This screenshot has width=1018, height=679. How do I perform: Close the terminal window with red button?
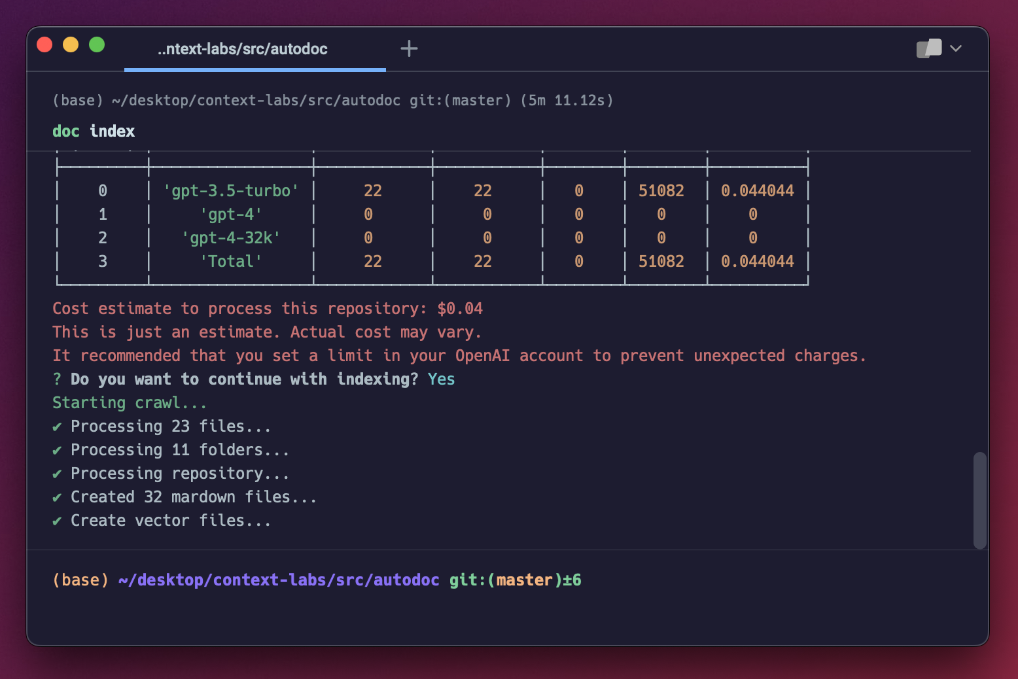pyautogui.click(x=44, y=44)
